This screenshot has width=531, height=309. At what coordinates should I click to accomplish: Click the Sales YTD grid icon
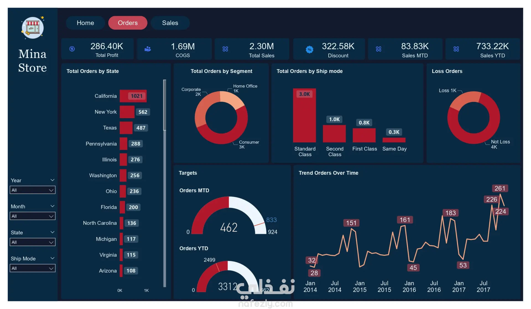click(456, 49)
